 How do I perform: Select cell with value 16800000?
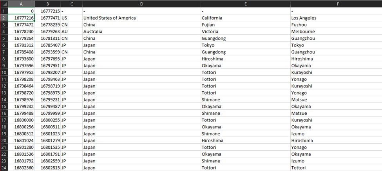coord(21,120)
